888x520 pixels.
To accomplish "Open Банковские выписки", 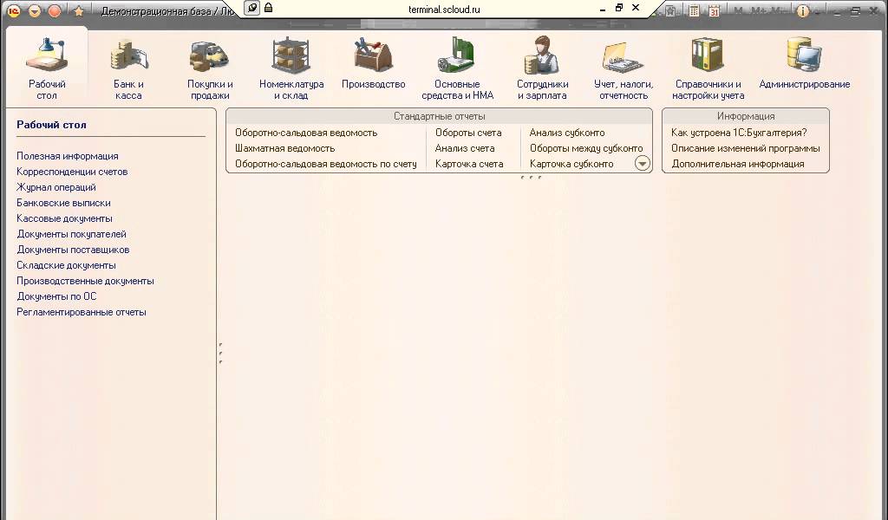I will [x=63, y=203].
